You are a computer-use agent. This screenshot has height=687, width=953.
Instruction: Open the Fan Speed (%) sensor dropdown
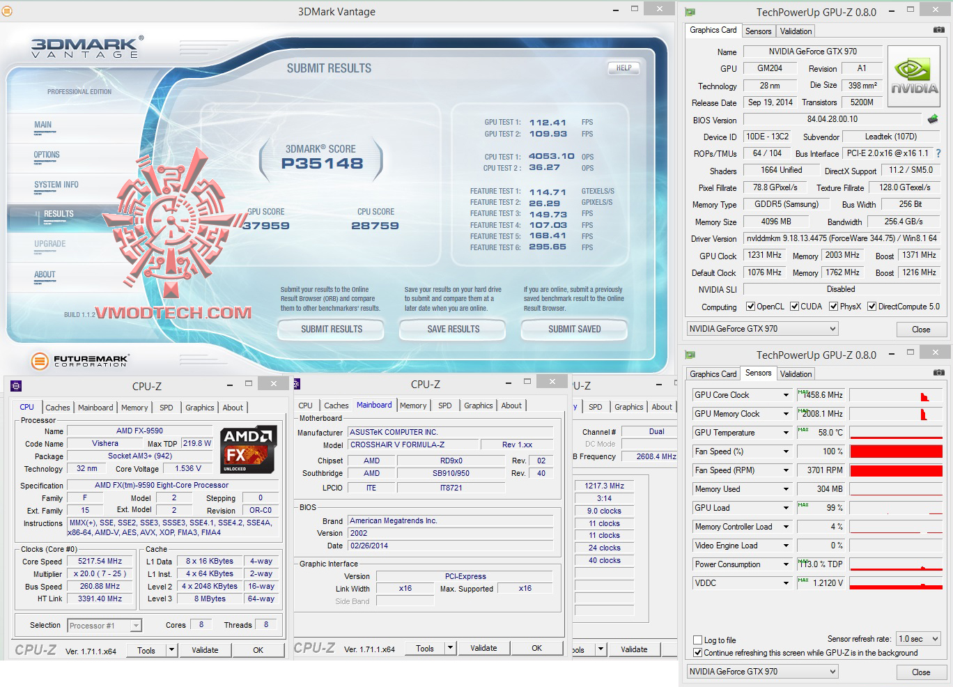pyautogui.click(x=786, y=451)
